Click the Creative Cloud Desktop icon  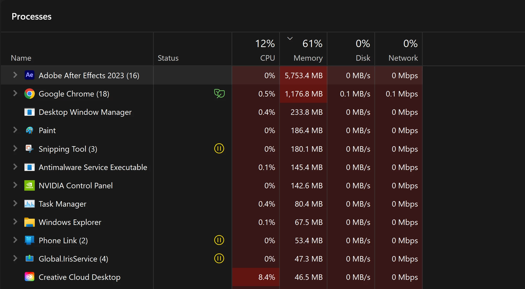pyautogui.click(x=30, y=277)
